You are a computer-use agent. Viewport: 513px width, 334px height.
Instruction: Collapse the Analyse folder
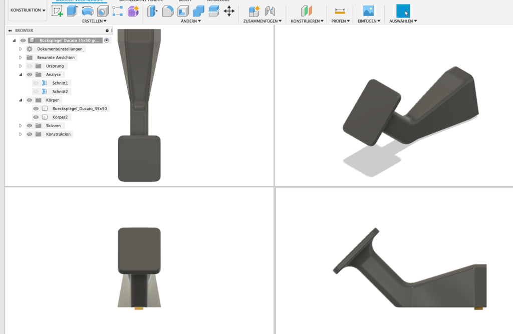[20, 75]
